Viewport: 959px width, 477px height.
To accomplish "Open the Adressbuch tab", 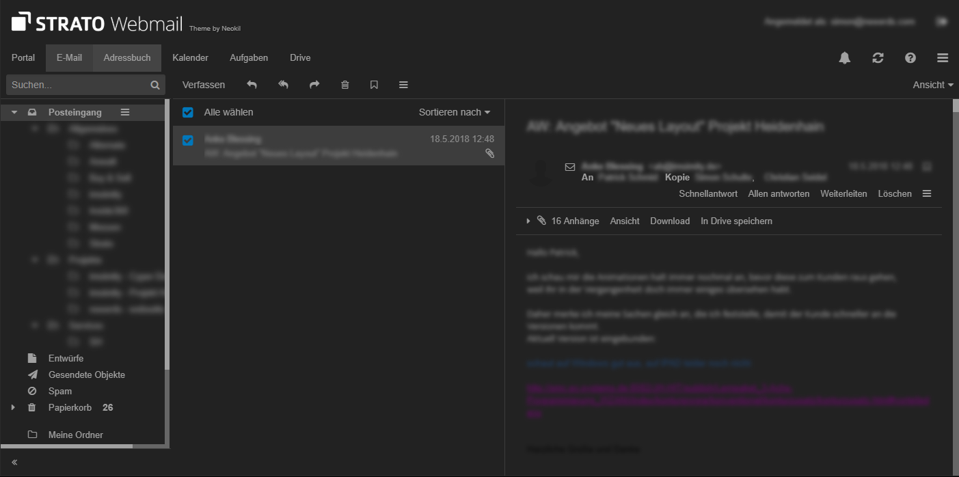I will (126, 57).
